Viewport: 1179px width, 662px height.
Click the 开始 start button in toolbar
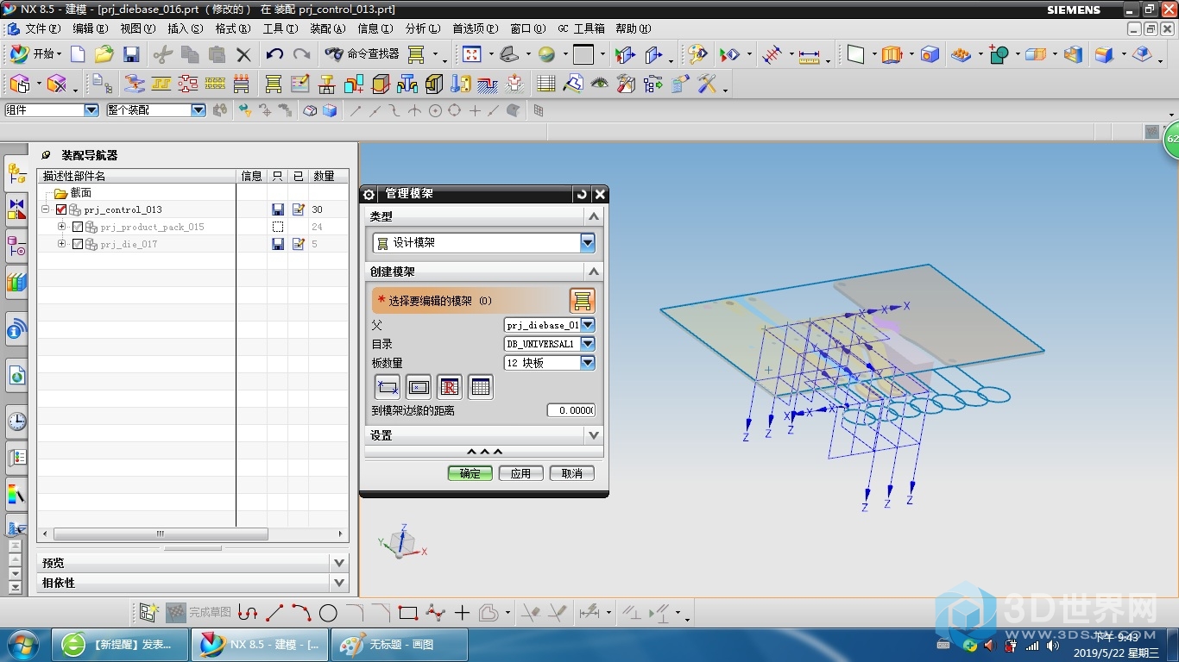(35, 54)
